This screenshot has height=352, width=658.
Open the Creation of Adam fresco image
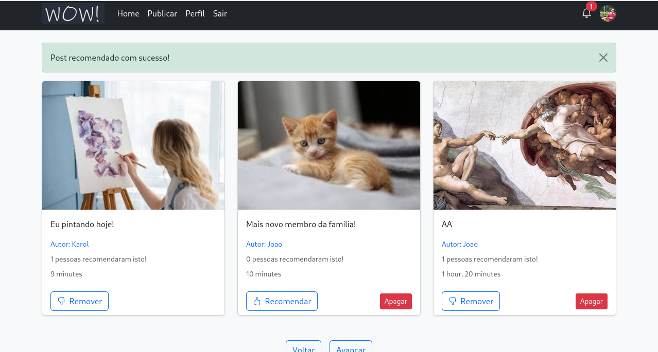pos(525,145)
